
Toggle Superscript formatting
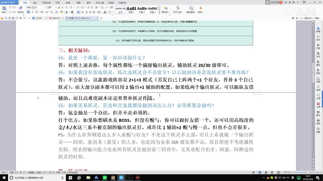click(47, 12)
